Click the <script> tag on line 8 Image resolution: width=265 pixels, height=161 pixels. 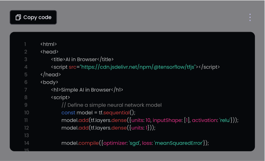point(60,98)
